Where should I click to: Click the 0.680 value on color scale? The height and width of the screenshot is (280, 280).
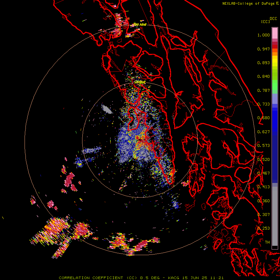[264, 118]
